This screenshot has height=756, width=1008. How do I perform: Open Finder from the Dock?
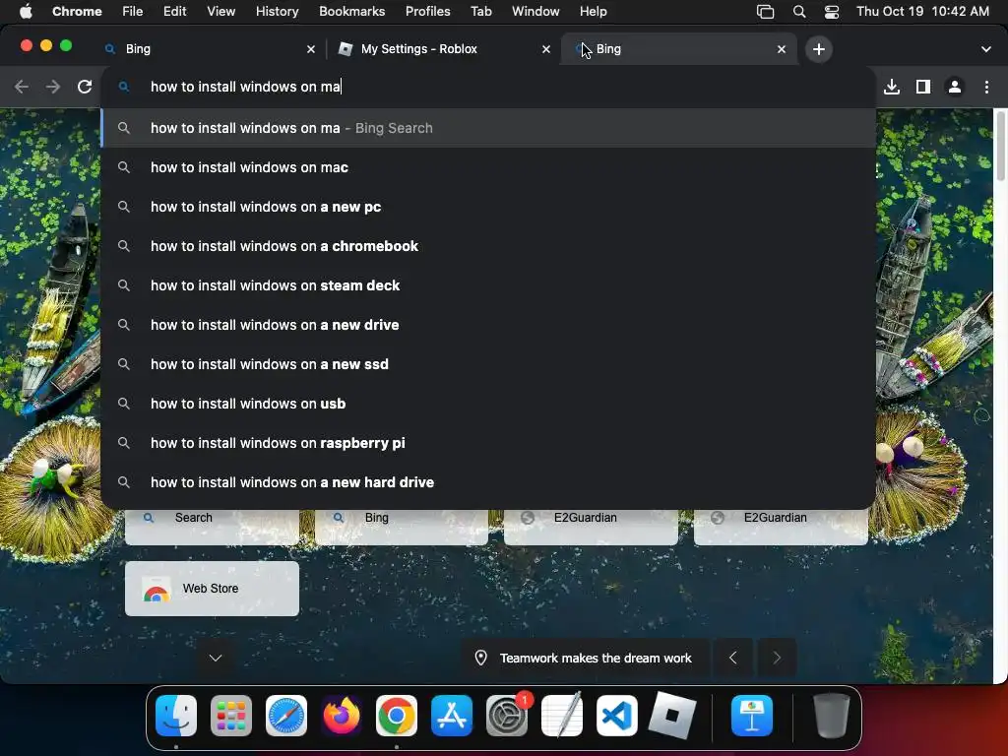tap(176, 716)
